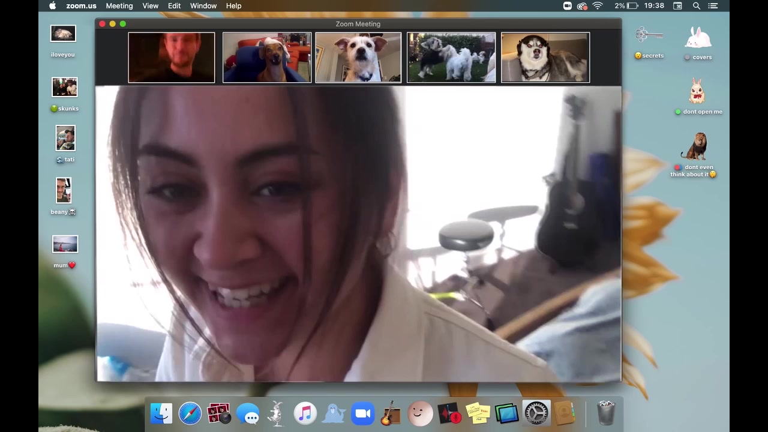Open Finder from the dock
Image resolution: width=768 pixels, height=432 pixels.
coord(161,413)
